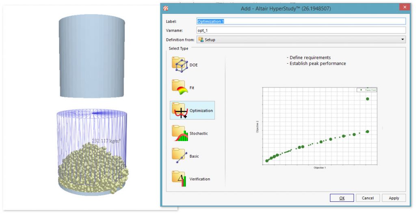Close the Add HyperStudy dialog
Screen dimensions: 416x216
[x=404, y=8]
